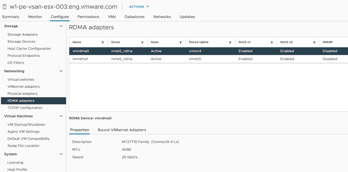Open the filter for the RoCE v2 column
This screenshot has height=172, width=348.
click(314, 42)
